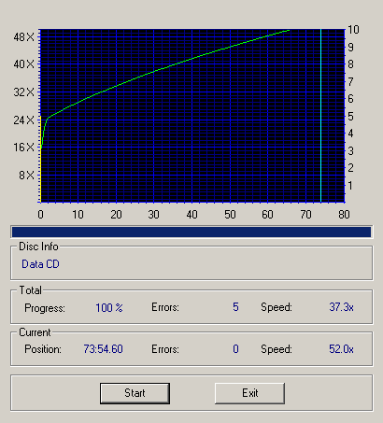Click the 48X label on speed axis

tap(23, 37)
